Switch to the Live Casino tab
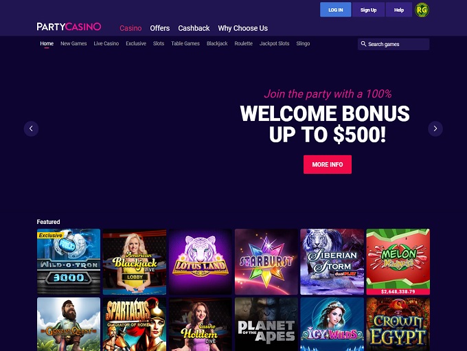Image resolution: width=467 pixels, height=351 pixels. 106,43
